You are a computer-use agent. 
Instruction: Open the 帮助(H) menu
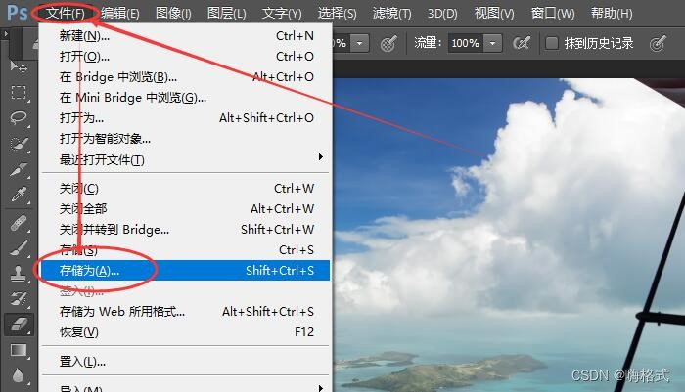[612, 13]
